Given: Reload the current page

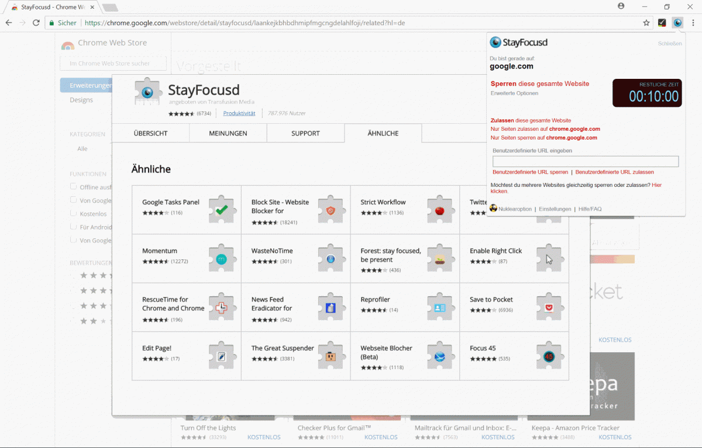Looking at the screenshot, I should 36,23.
